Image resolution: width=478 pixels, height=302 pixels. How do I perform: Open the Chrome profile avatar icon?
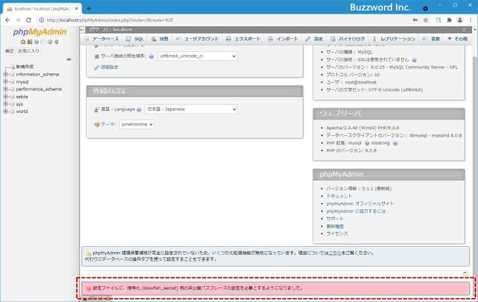(x=460, y=20)
